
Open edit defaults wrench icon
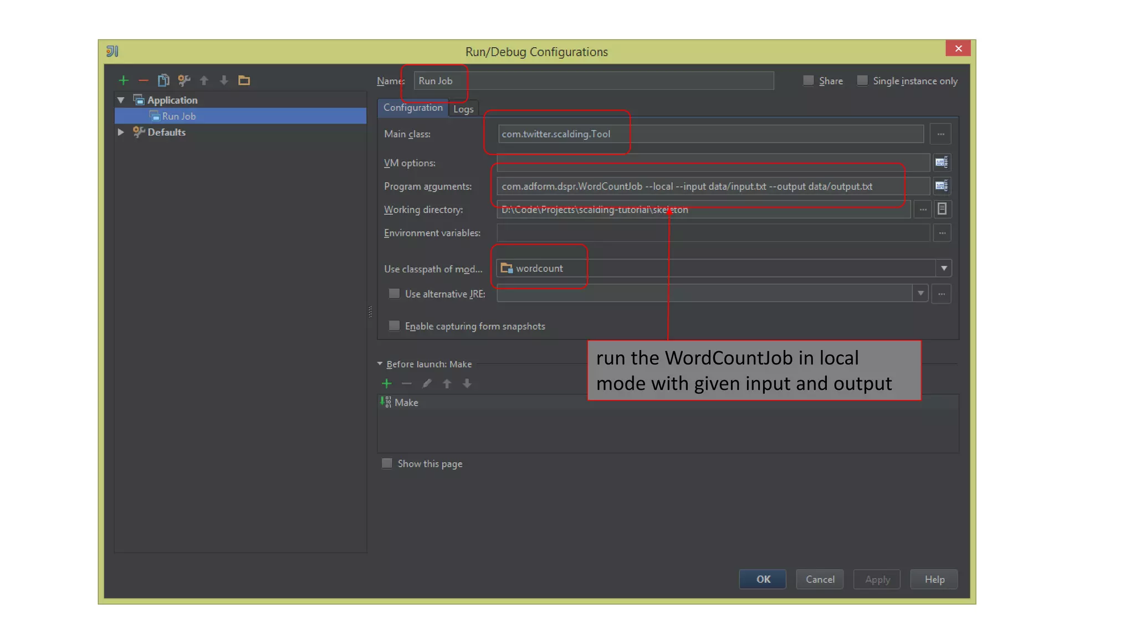(184, 81)
